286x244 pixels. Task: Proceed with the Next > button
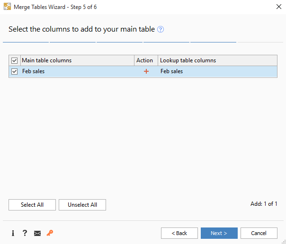tap(219, 233)
